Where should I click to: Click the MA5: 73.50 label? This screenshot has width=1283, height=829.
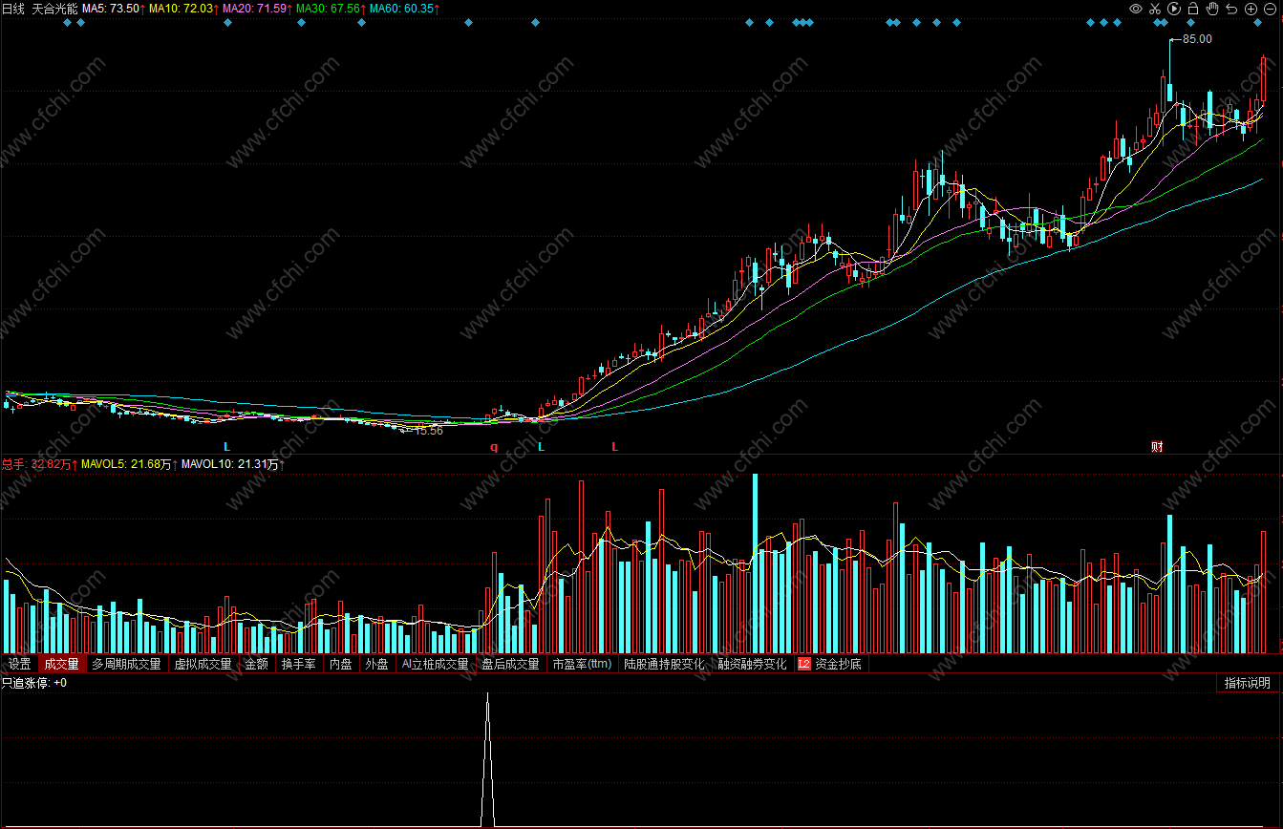(x=114, y=9)
